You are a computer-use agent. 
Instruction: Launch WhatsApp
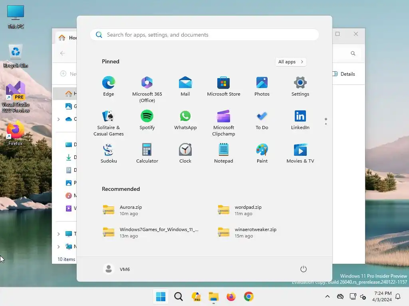point(185,120)
